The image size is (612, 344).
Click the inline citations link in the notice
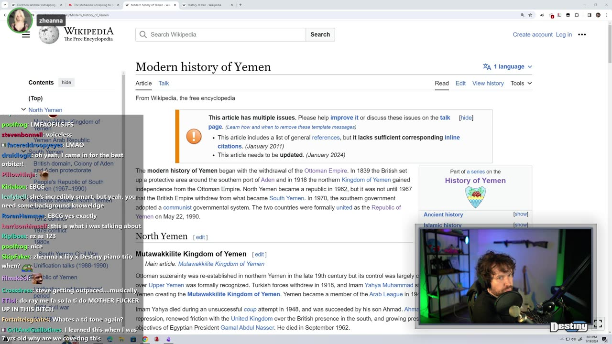pyautogui.click(x=339, y=142)
